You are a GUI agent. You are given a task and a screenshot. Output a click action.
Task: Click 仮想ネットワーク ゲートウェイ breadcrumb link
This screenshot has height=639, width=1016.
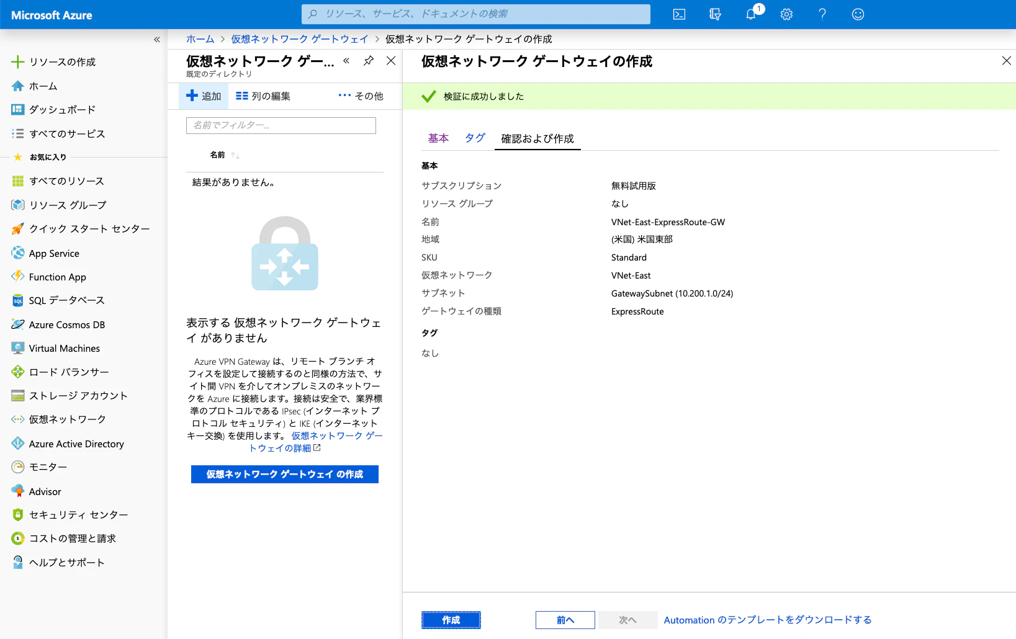300,39
